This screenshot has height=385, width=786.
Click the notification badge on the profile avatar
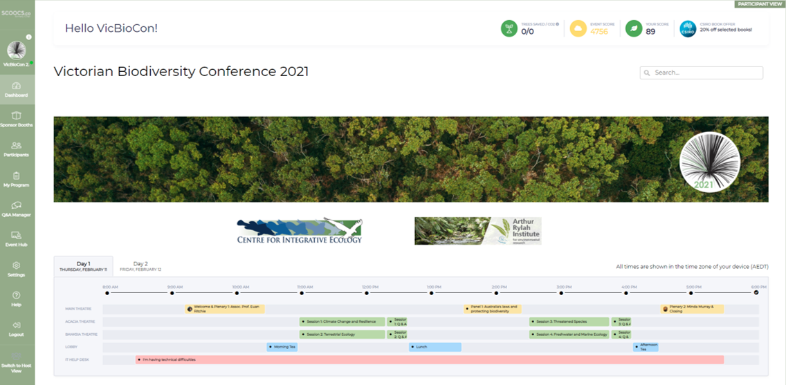[x=28, y=37]
